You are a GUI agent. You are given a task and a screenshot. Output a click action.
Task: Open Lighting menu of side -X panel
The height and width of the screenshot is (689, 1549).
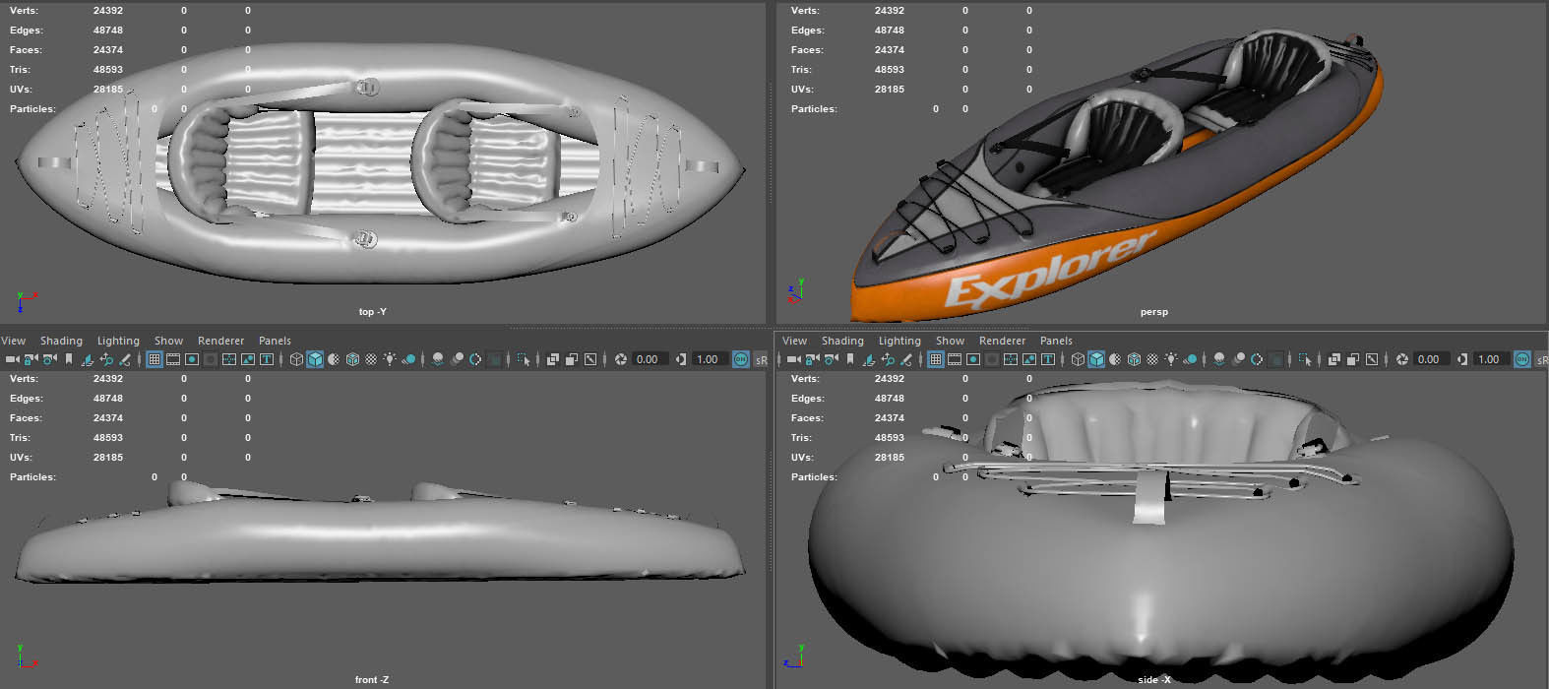coord(899,341)
